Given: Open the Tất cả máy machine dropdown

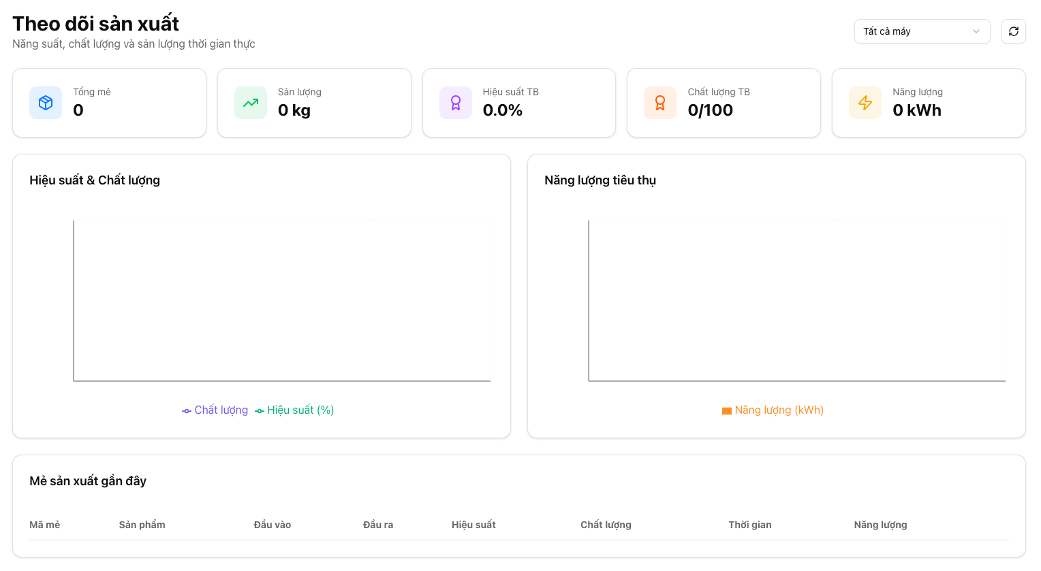Looking at the screenshot, I should click(x=913, y=31).
